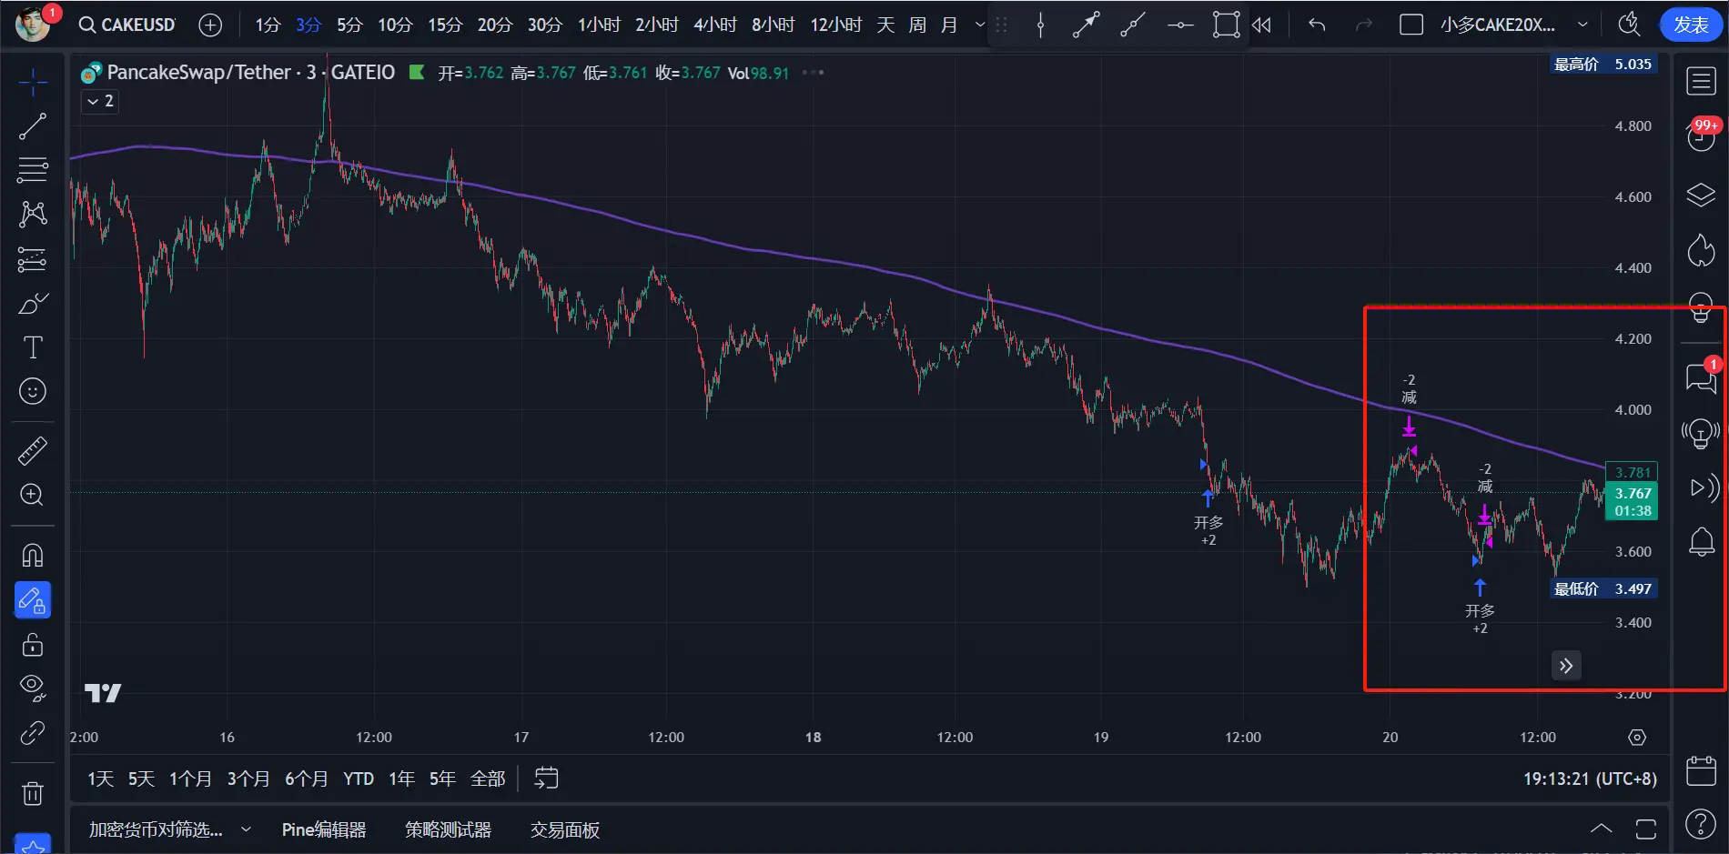Collapse the indicator legend showing 2
The image size is (1729, 854).
(x=100, y=101)
